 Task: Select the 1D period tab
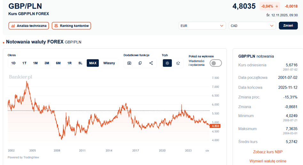[13, 63]
